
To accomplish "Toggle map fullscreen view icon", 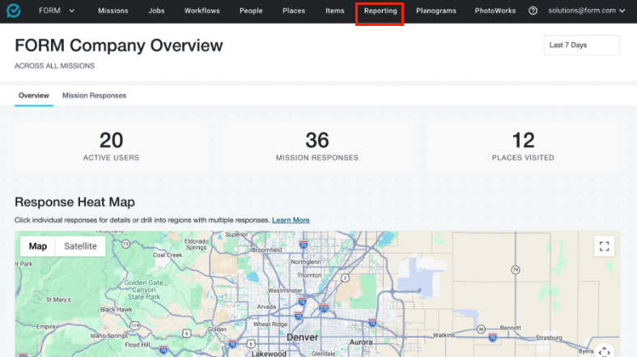I will (x=604, y=246).
